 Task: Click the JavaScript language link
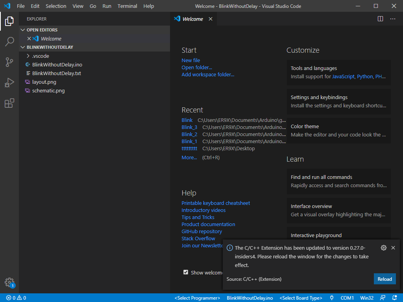(343, 77)
